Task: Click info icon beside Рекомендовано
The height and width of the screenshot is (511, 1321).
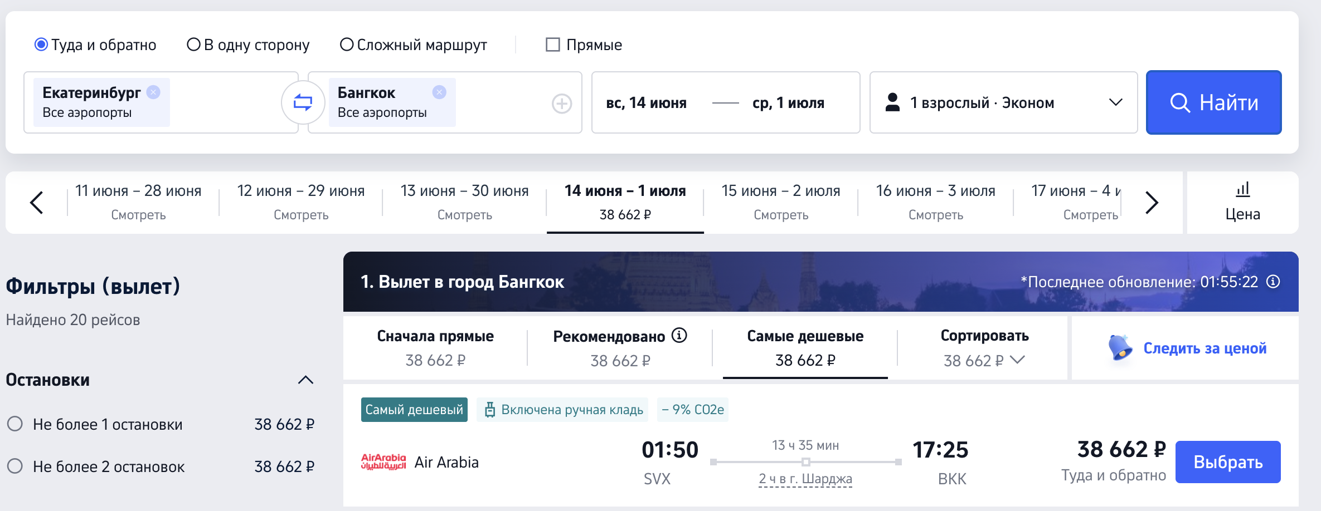Action: 679,336
